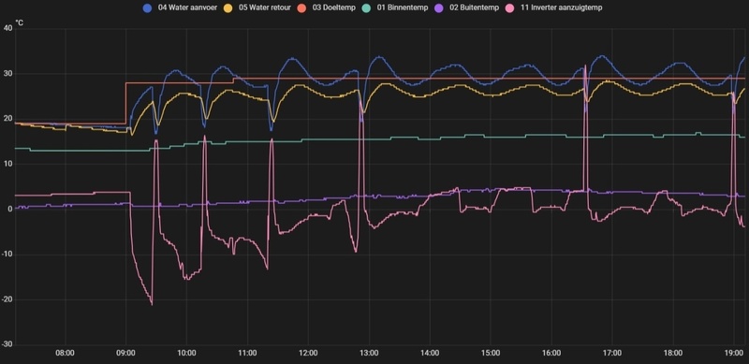This screenshot has width=749, height=364.
Task: Click the 20 value on the y-axis
Action: [x=7, y=119]
